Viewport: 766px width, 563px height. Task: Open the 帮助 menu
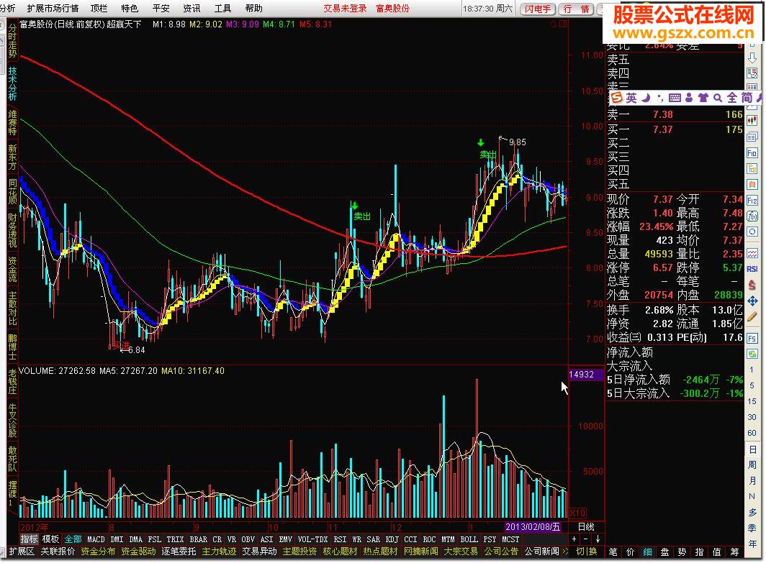254,9
